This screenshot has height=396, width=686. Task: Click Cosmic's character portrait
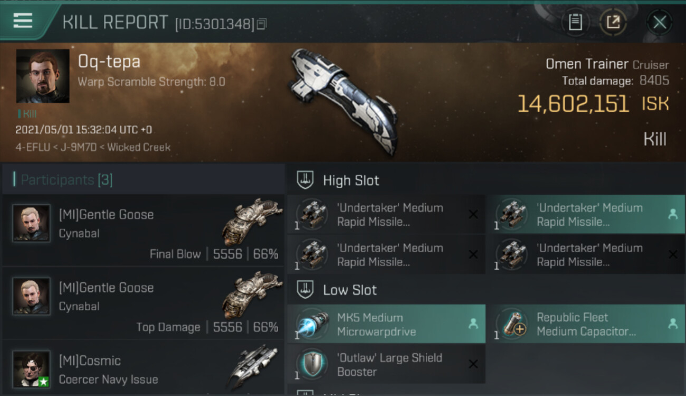32,369
